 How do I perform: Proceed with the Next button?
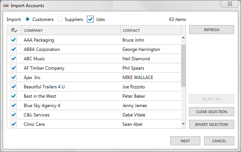[x=185, y=141]
